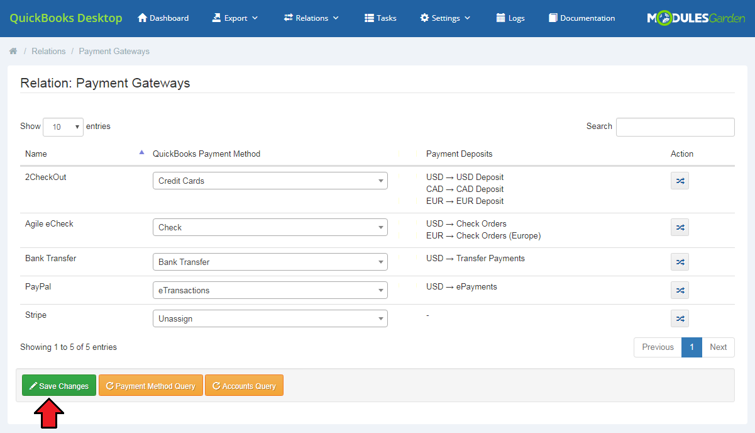Open the Tasks page
Viewport: 755px width, 433px height.
(x=380, y=18)
